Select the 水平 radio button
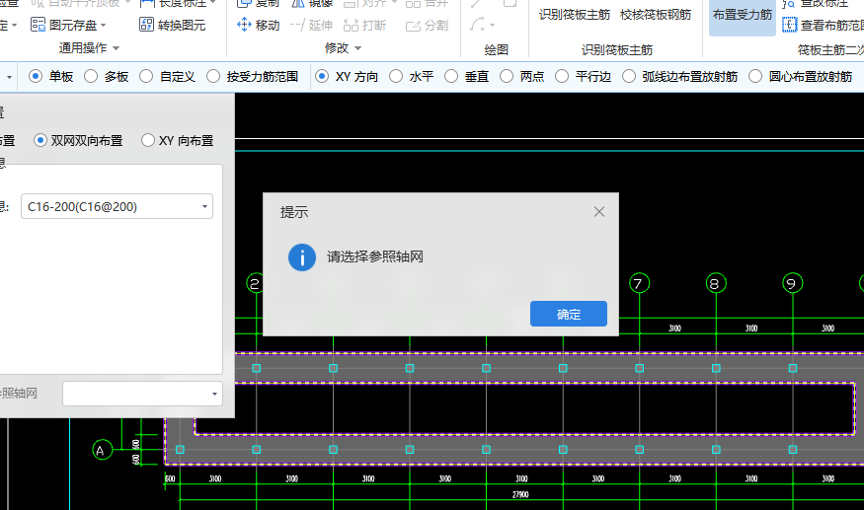Screen dimensions: 864x510 tap(396, 76)
